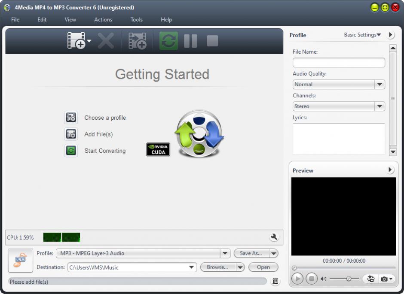This screenshot has height=294, width=404.
Task: Open the Tools menu
Action: 136,20
